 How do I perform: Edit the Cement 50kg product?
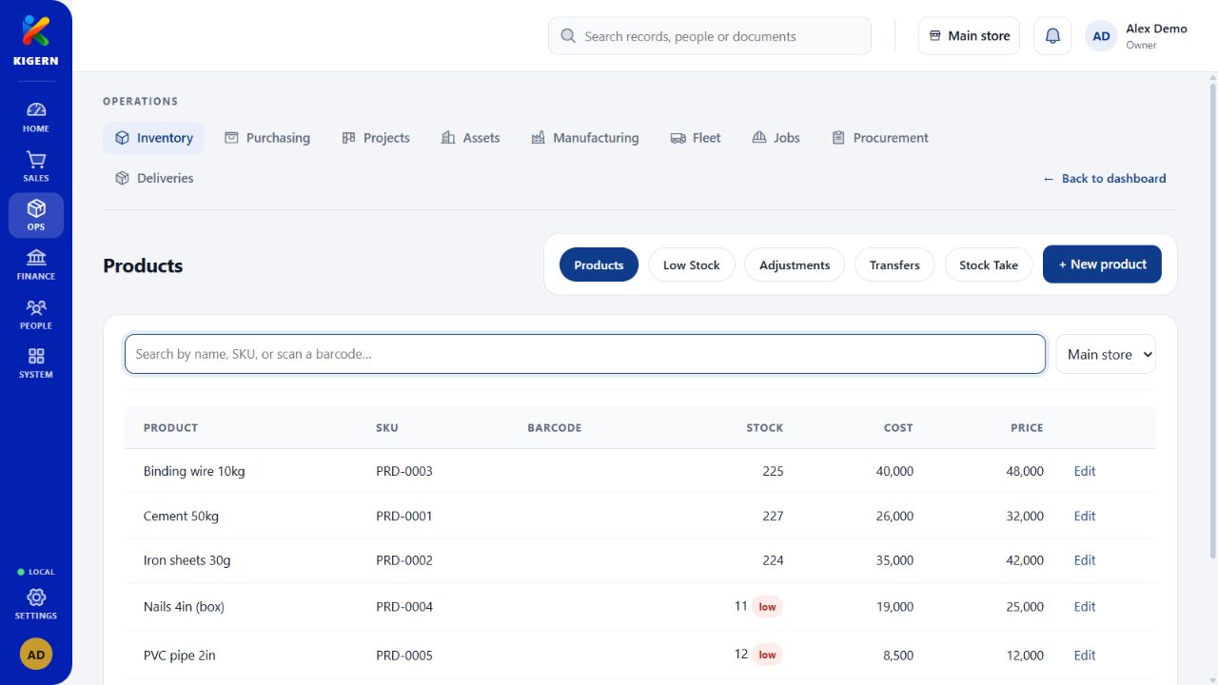[x=1085, y=516]
